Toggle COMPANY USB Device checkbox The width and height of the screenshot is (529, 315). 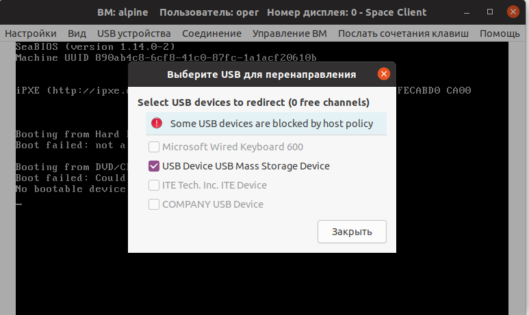[x=154, y=204]
